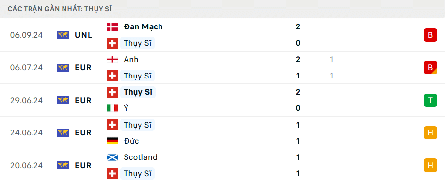Click the England flag icon
This screenshot has height=182, width=445.
(112, 60)
